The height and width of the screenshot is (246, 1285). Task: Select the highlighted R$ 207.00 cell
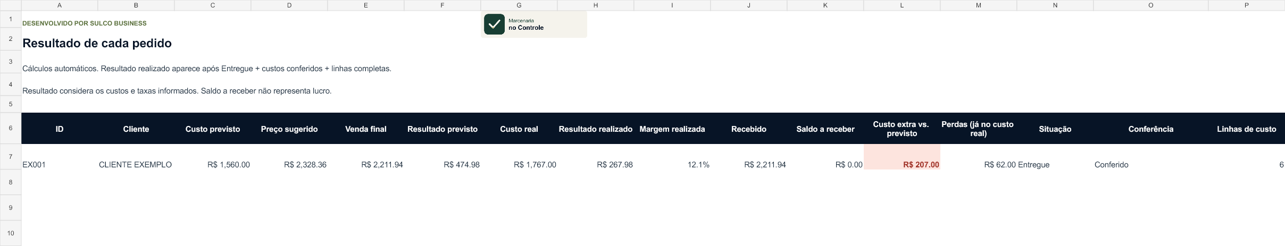[902, 157]
